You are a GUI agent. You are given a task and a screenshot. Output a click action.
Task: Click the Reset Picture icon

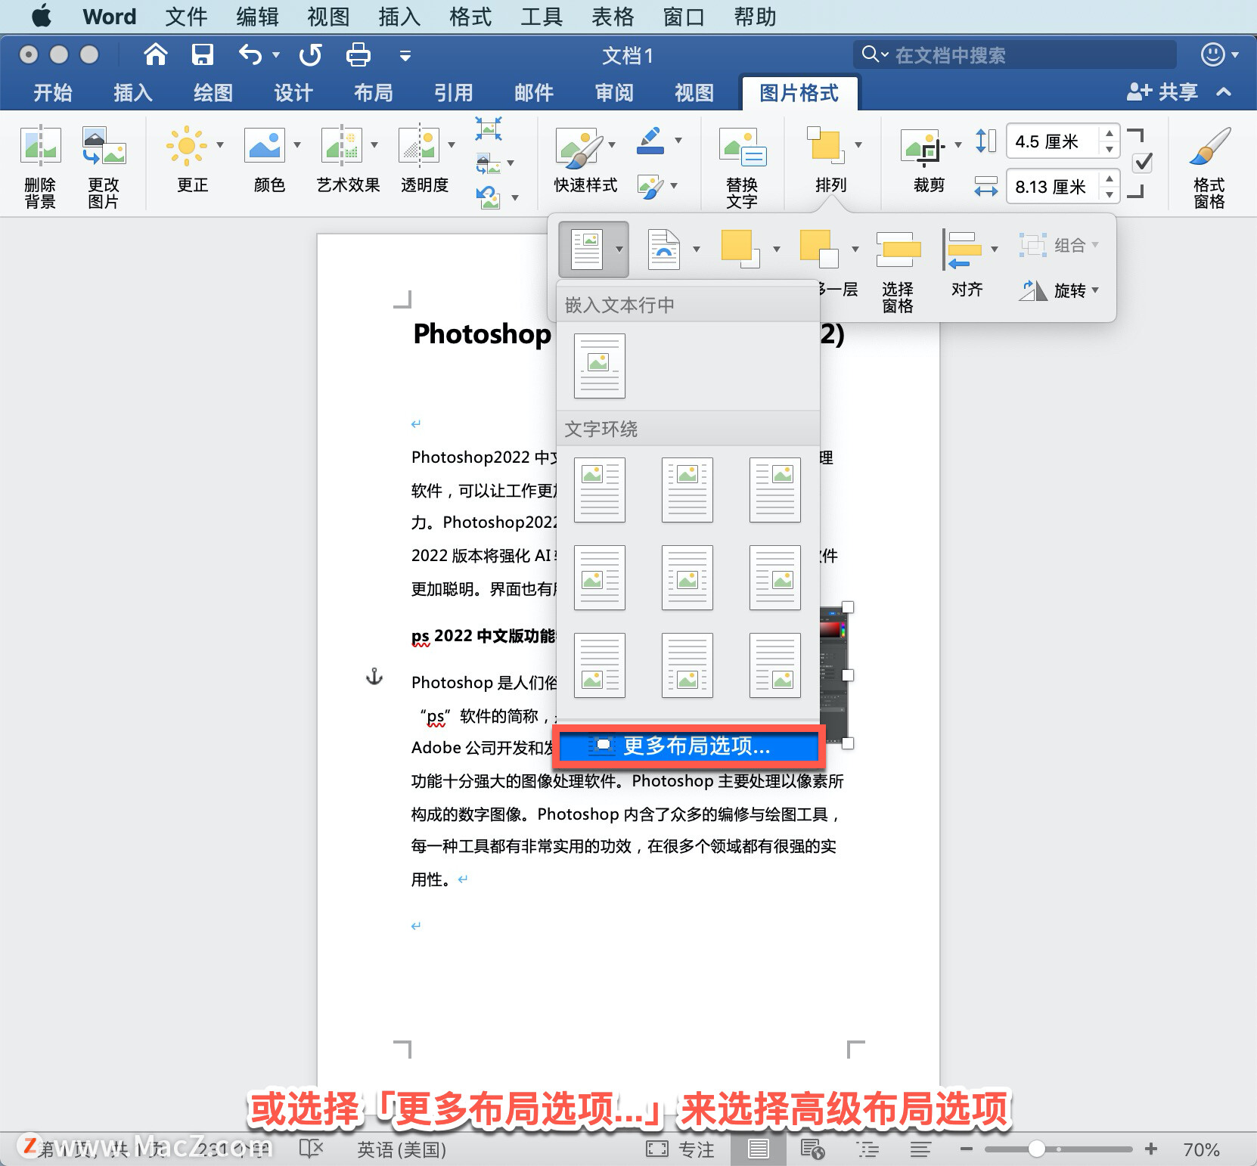(489, 197)
